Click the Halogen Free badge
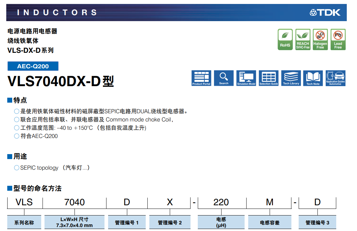This screenshot has width=357, height=231. point(320,40)
